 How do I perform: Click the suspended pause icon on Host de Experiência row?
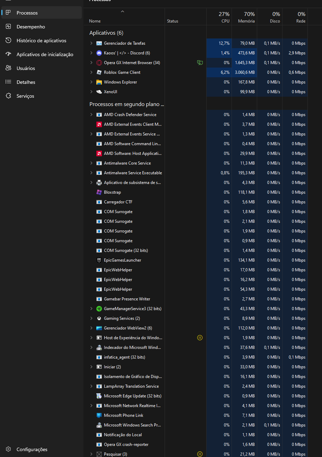[x=200, y=338]
